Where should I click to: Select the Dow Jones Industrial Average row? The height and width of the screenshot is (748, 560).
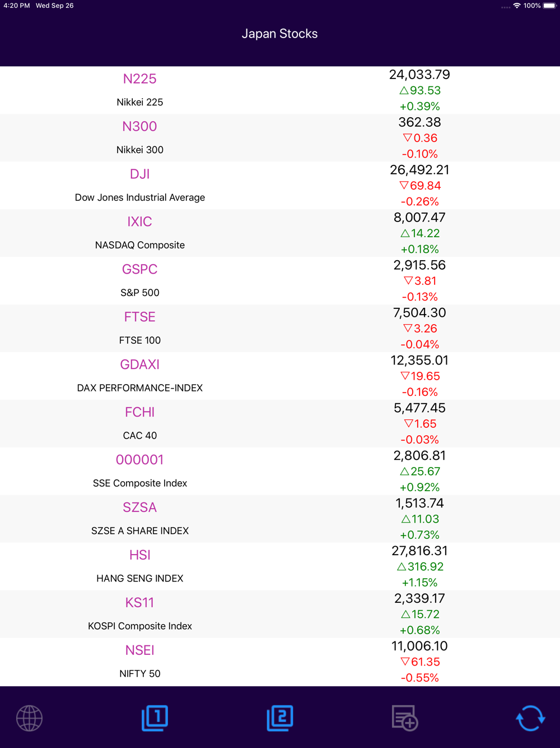(x=280, y=186)
